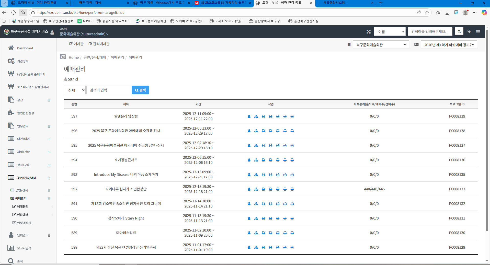Click the first print icon in row 594

(263, 160)
